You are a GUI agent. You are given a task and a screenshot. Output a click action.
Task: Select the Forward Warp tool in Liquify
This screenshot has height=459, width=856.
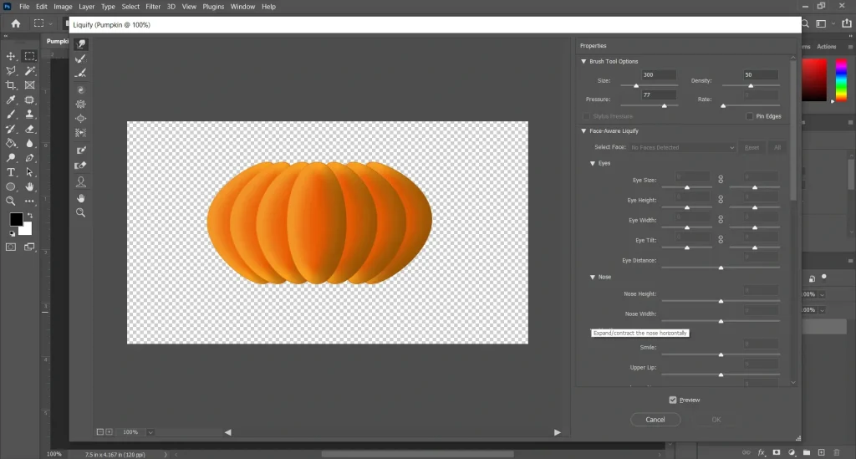coord(81,43)
